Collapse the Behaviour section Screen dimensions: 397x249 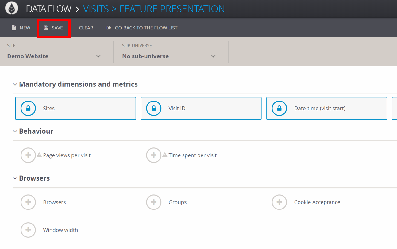click(15, 131)
